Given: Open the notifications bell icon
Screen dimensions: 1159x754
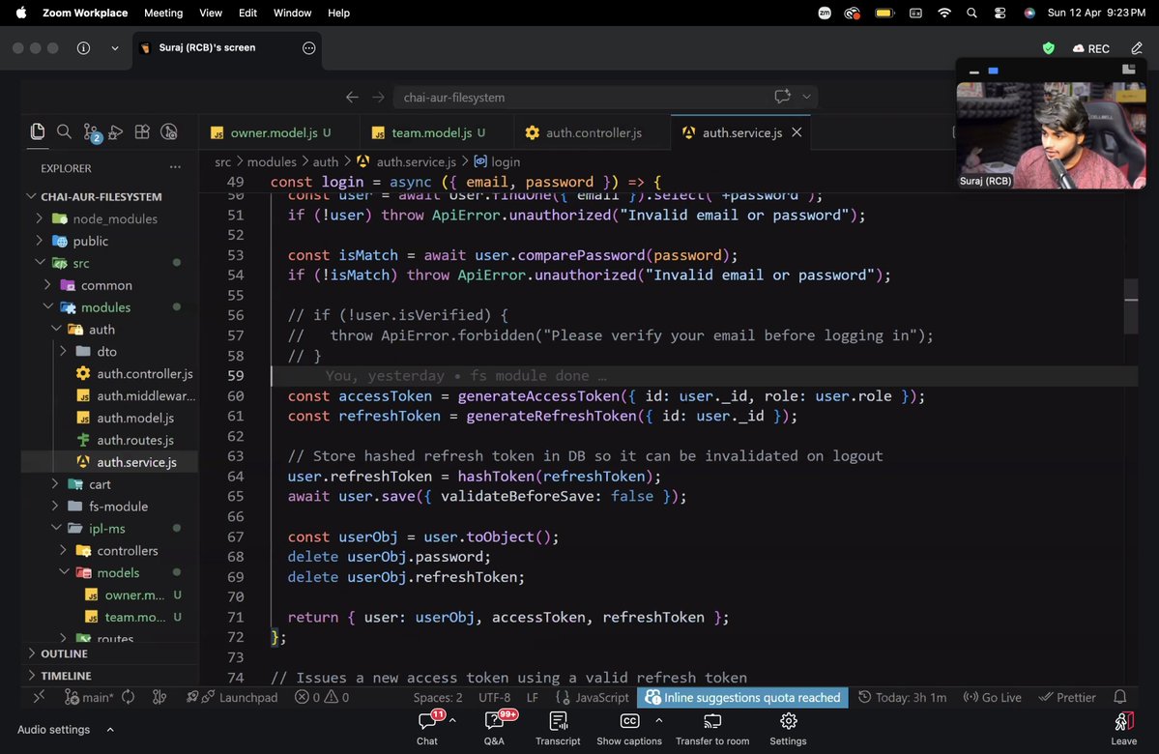Looking at the screenshot, I should pos(1119,697).
